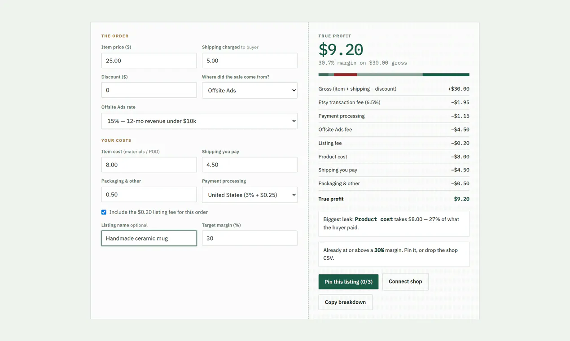570x341 pixels.
Task: Click the Biggest leak Product cost note
Action: pos(394,223)
